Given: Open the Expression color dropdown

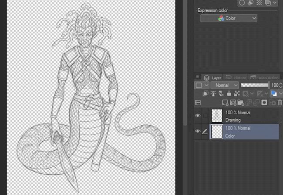Looking at the screenshot, I should tap(229, 18).
